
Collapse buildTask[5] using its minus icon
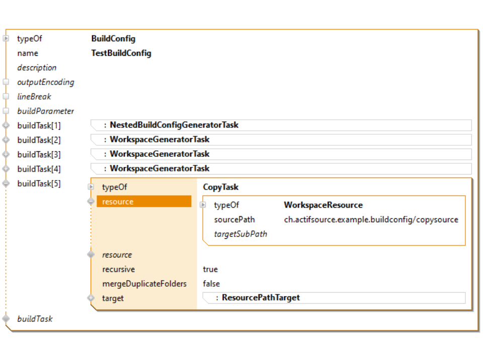click(6, 184)
